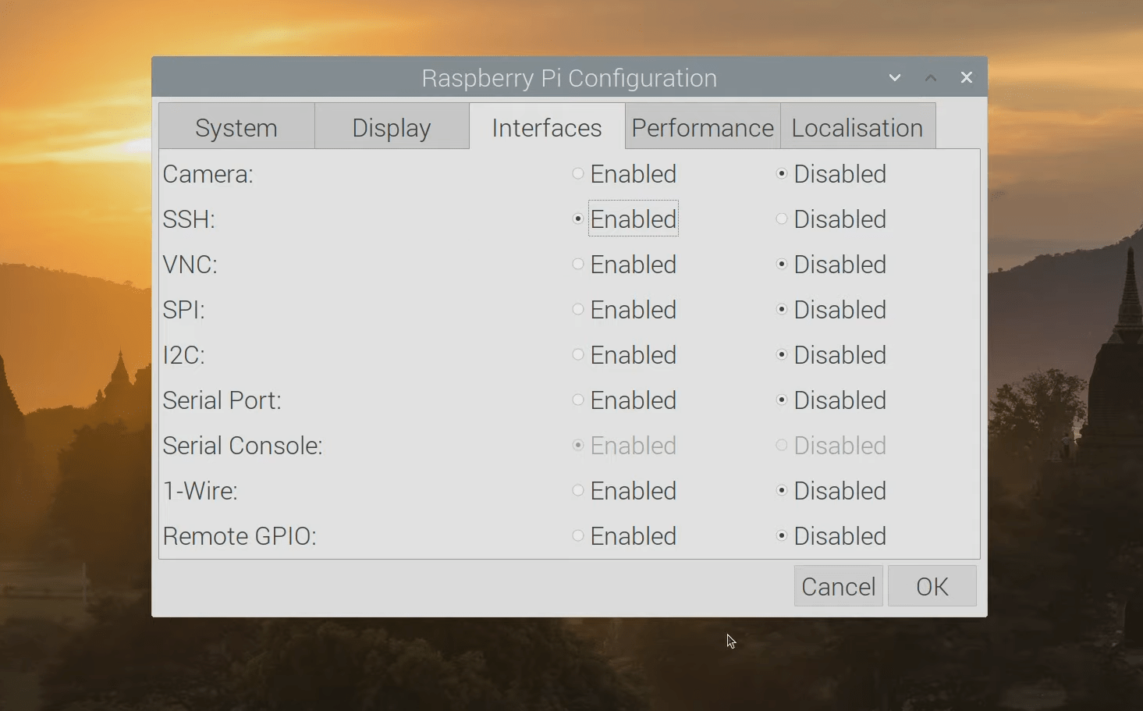This screenshot has width=1143, height=711.
Task: Click the SSH: label
Action: [189, 219]
